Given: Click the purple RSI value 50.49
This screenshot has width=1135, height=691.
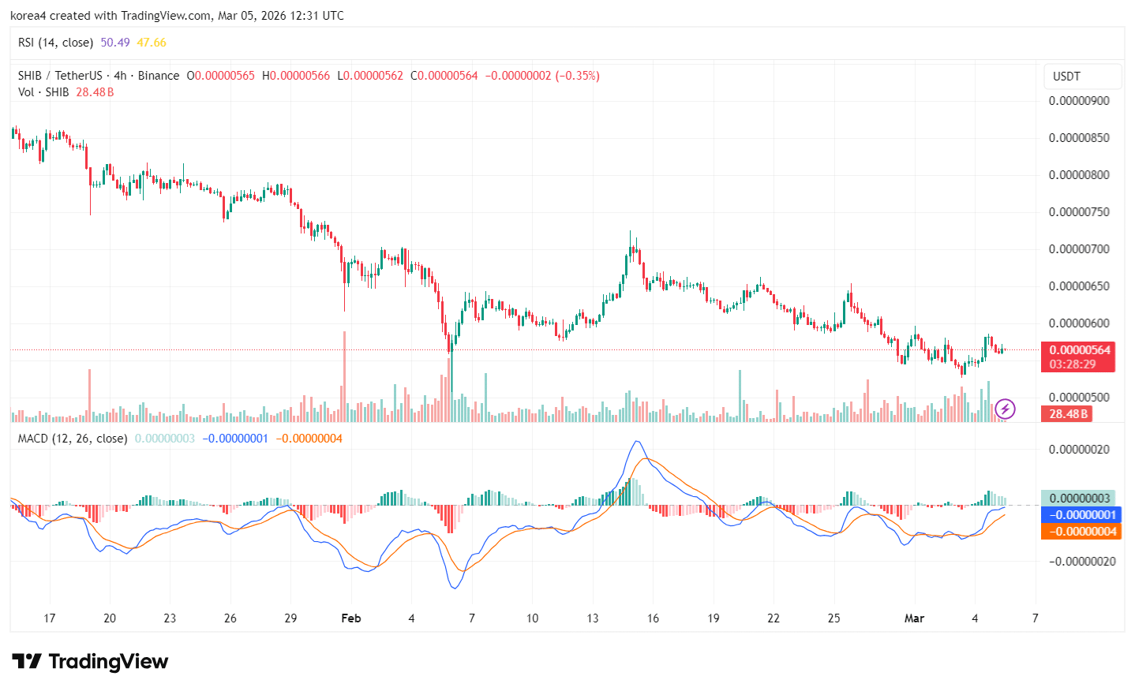Looking at the screenshot, I should click(115, 43).
